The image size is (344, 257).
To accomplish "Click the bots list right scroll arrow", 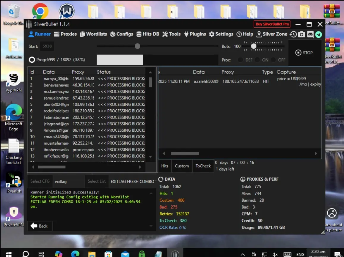I will pos(140,167).
